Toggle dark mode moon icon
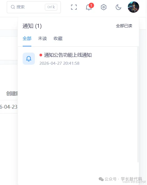 pos(118,7)
